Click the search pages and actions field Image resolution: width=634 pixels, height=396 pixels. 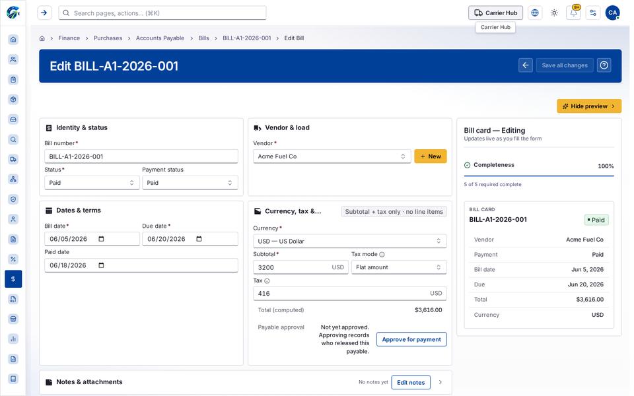pos(162,13)
